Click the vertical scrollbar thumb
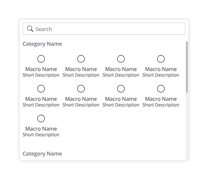The width and height of the screenshot is (208, 180). 187,67
